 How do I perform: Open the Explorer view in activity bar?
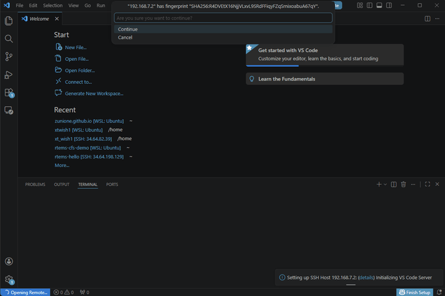point(9,21)
